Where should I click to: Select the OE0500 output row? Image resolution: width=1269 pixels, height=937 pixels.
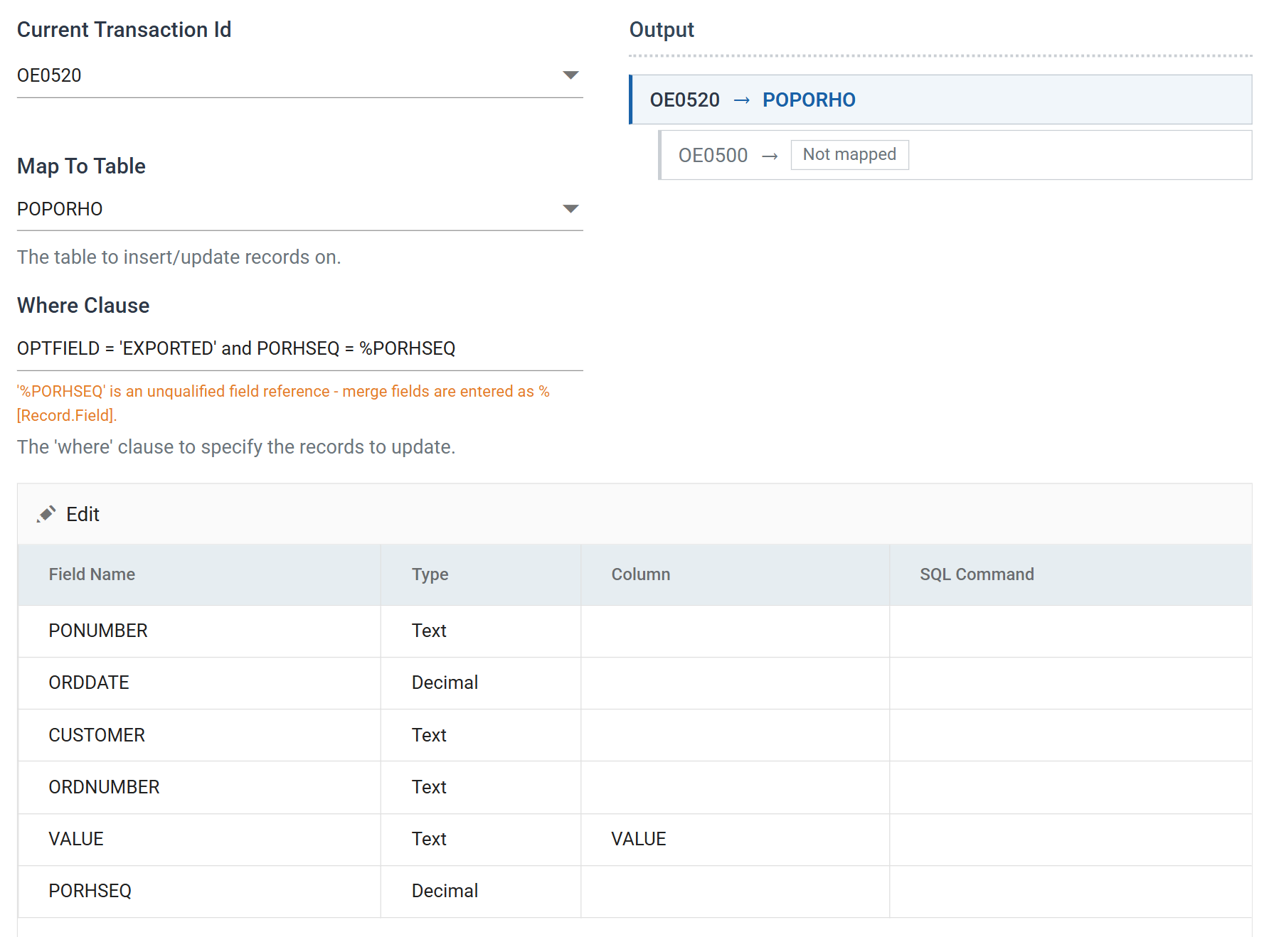tap(955, 155)
